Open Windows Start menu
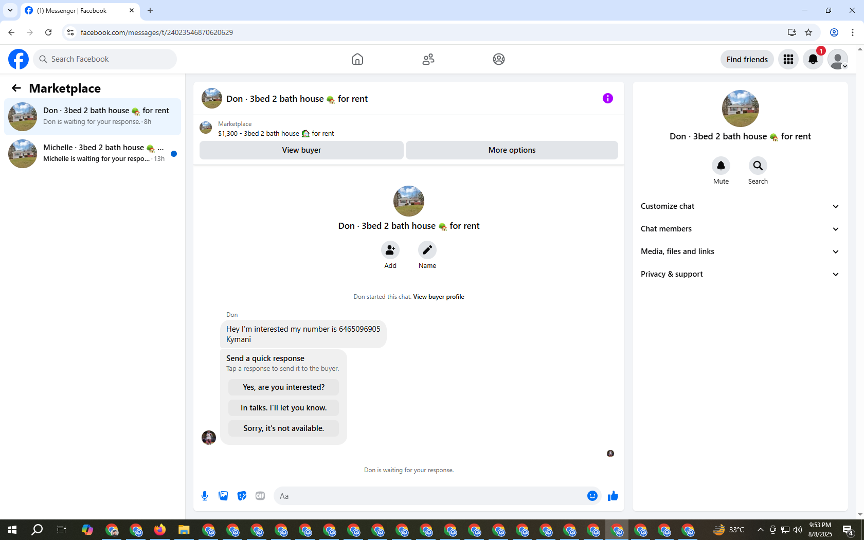The height and width of the screenshot is (540, 864). tap(12, 530)
